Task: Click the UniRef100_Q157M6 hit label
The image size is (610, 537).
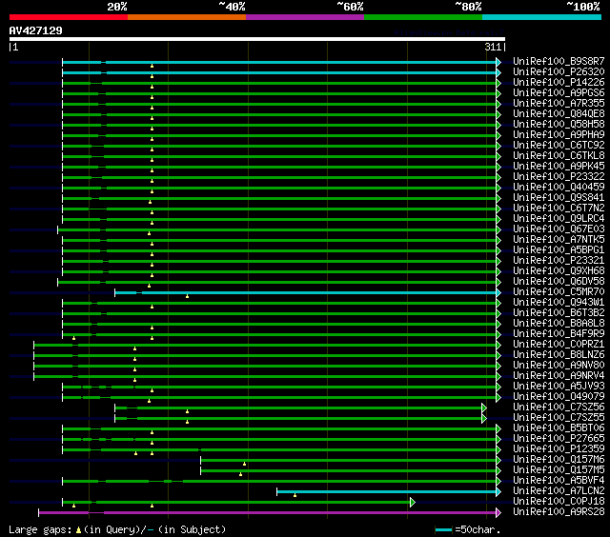Action: pos(559,460)
